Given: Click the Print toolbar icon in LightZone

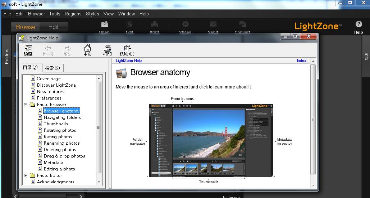Looking at the screenshot, I should [x=154, y=24].
